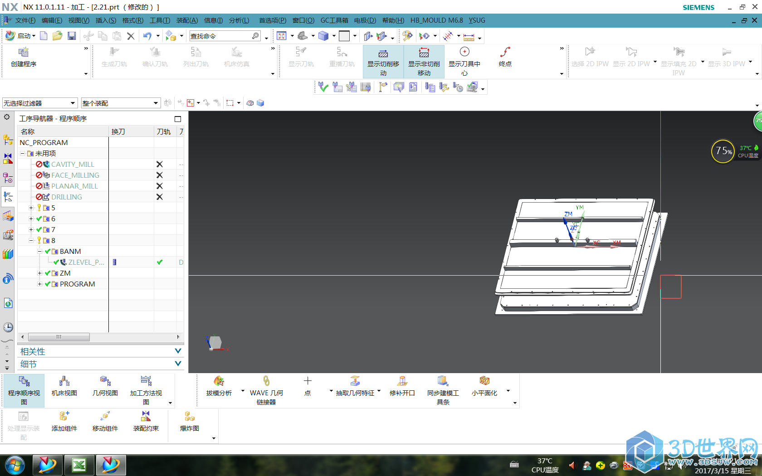
Task: Click the clock History sidebar icon
Action: tap(8, 327)
